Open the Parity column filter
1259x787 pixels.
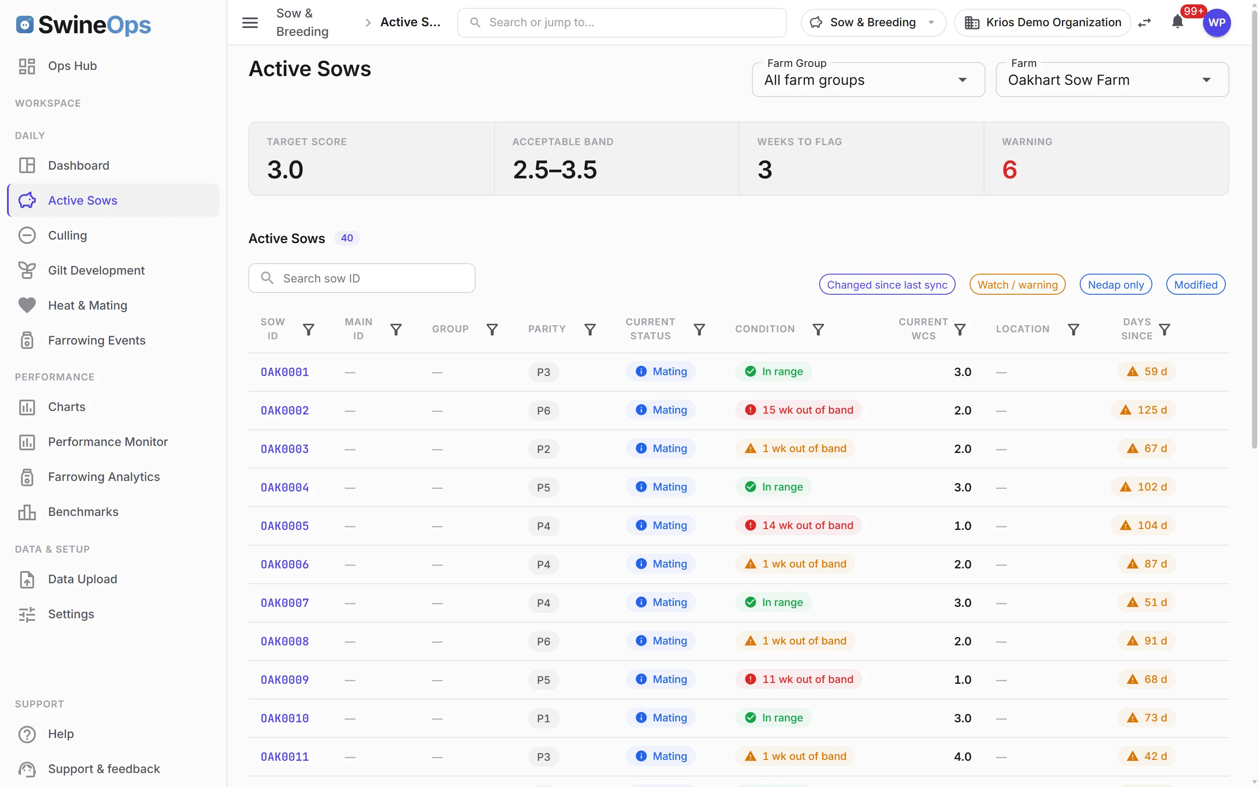coord(590,329)
